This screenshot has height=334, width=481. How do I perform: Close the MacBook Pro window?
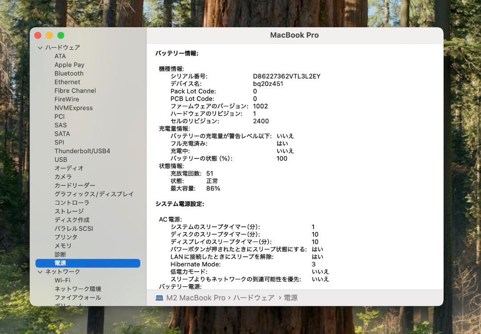click(38, 35)
